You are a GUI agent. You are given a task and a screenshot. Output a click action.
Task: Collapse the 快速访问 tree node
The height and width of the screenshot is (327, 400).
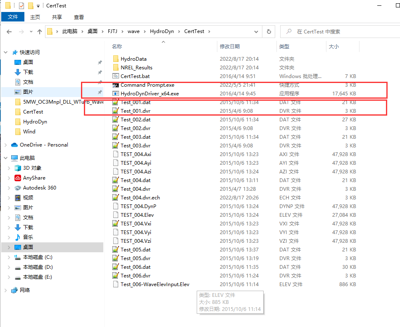pyautogui.click(x=6, y=52)
